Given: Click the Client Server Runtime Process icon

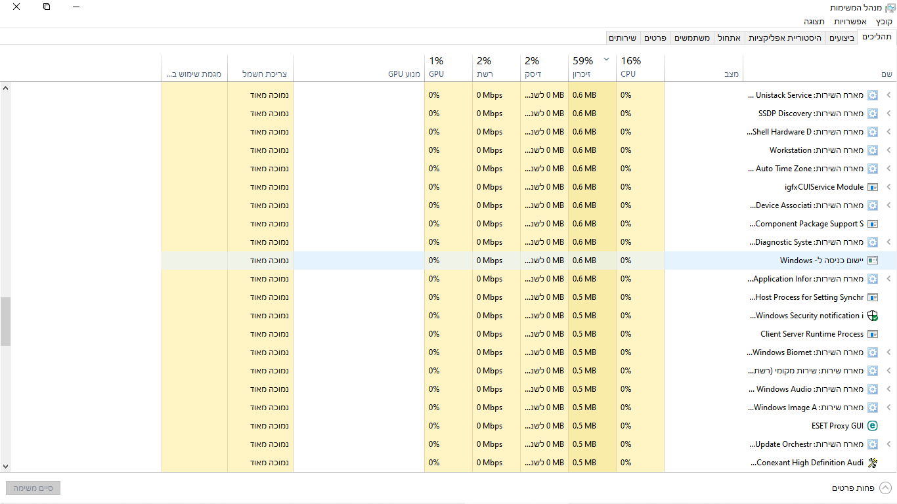Looking at the screenshot, I should tap(873, 334).
